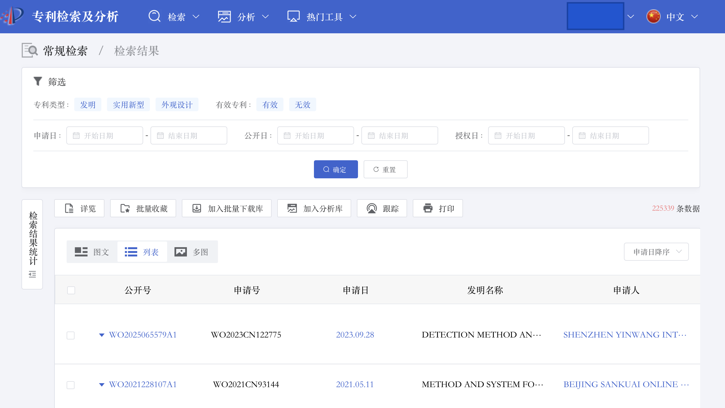Toggle 无效 invalid patent filter
Image resolution: width=725 pixels, height=408 pixels.
click(x=303, y=105)
